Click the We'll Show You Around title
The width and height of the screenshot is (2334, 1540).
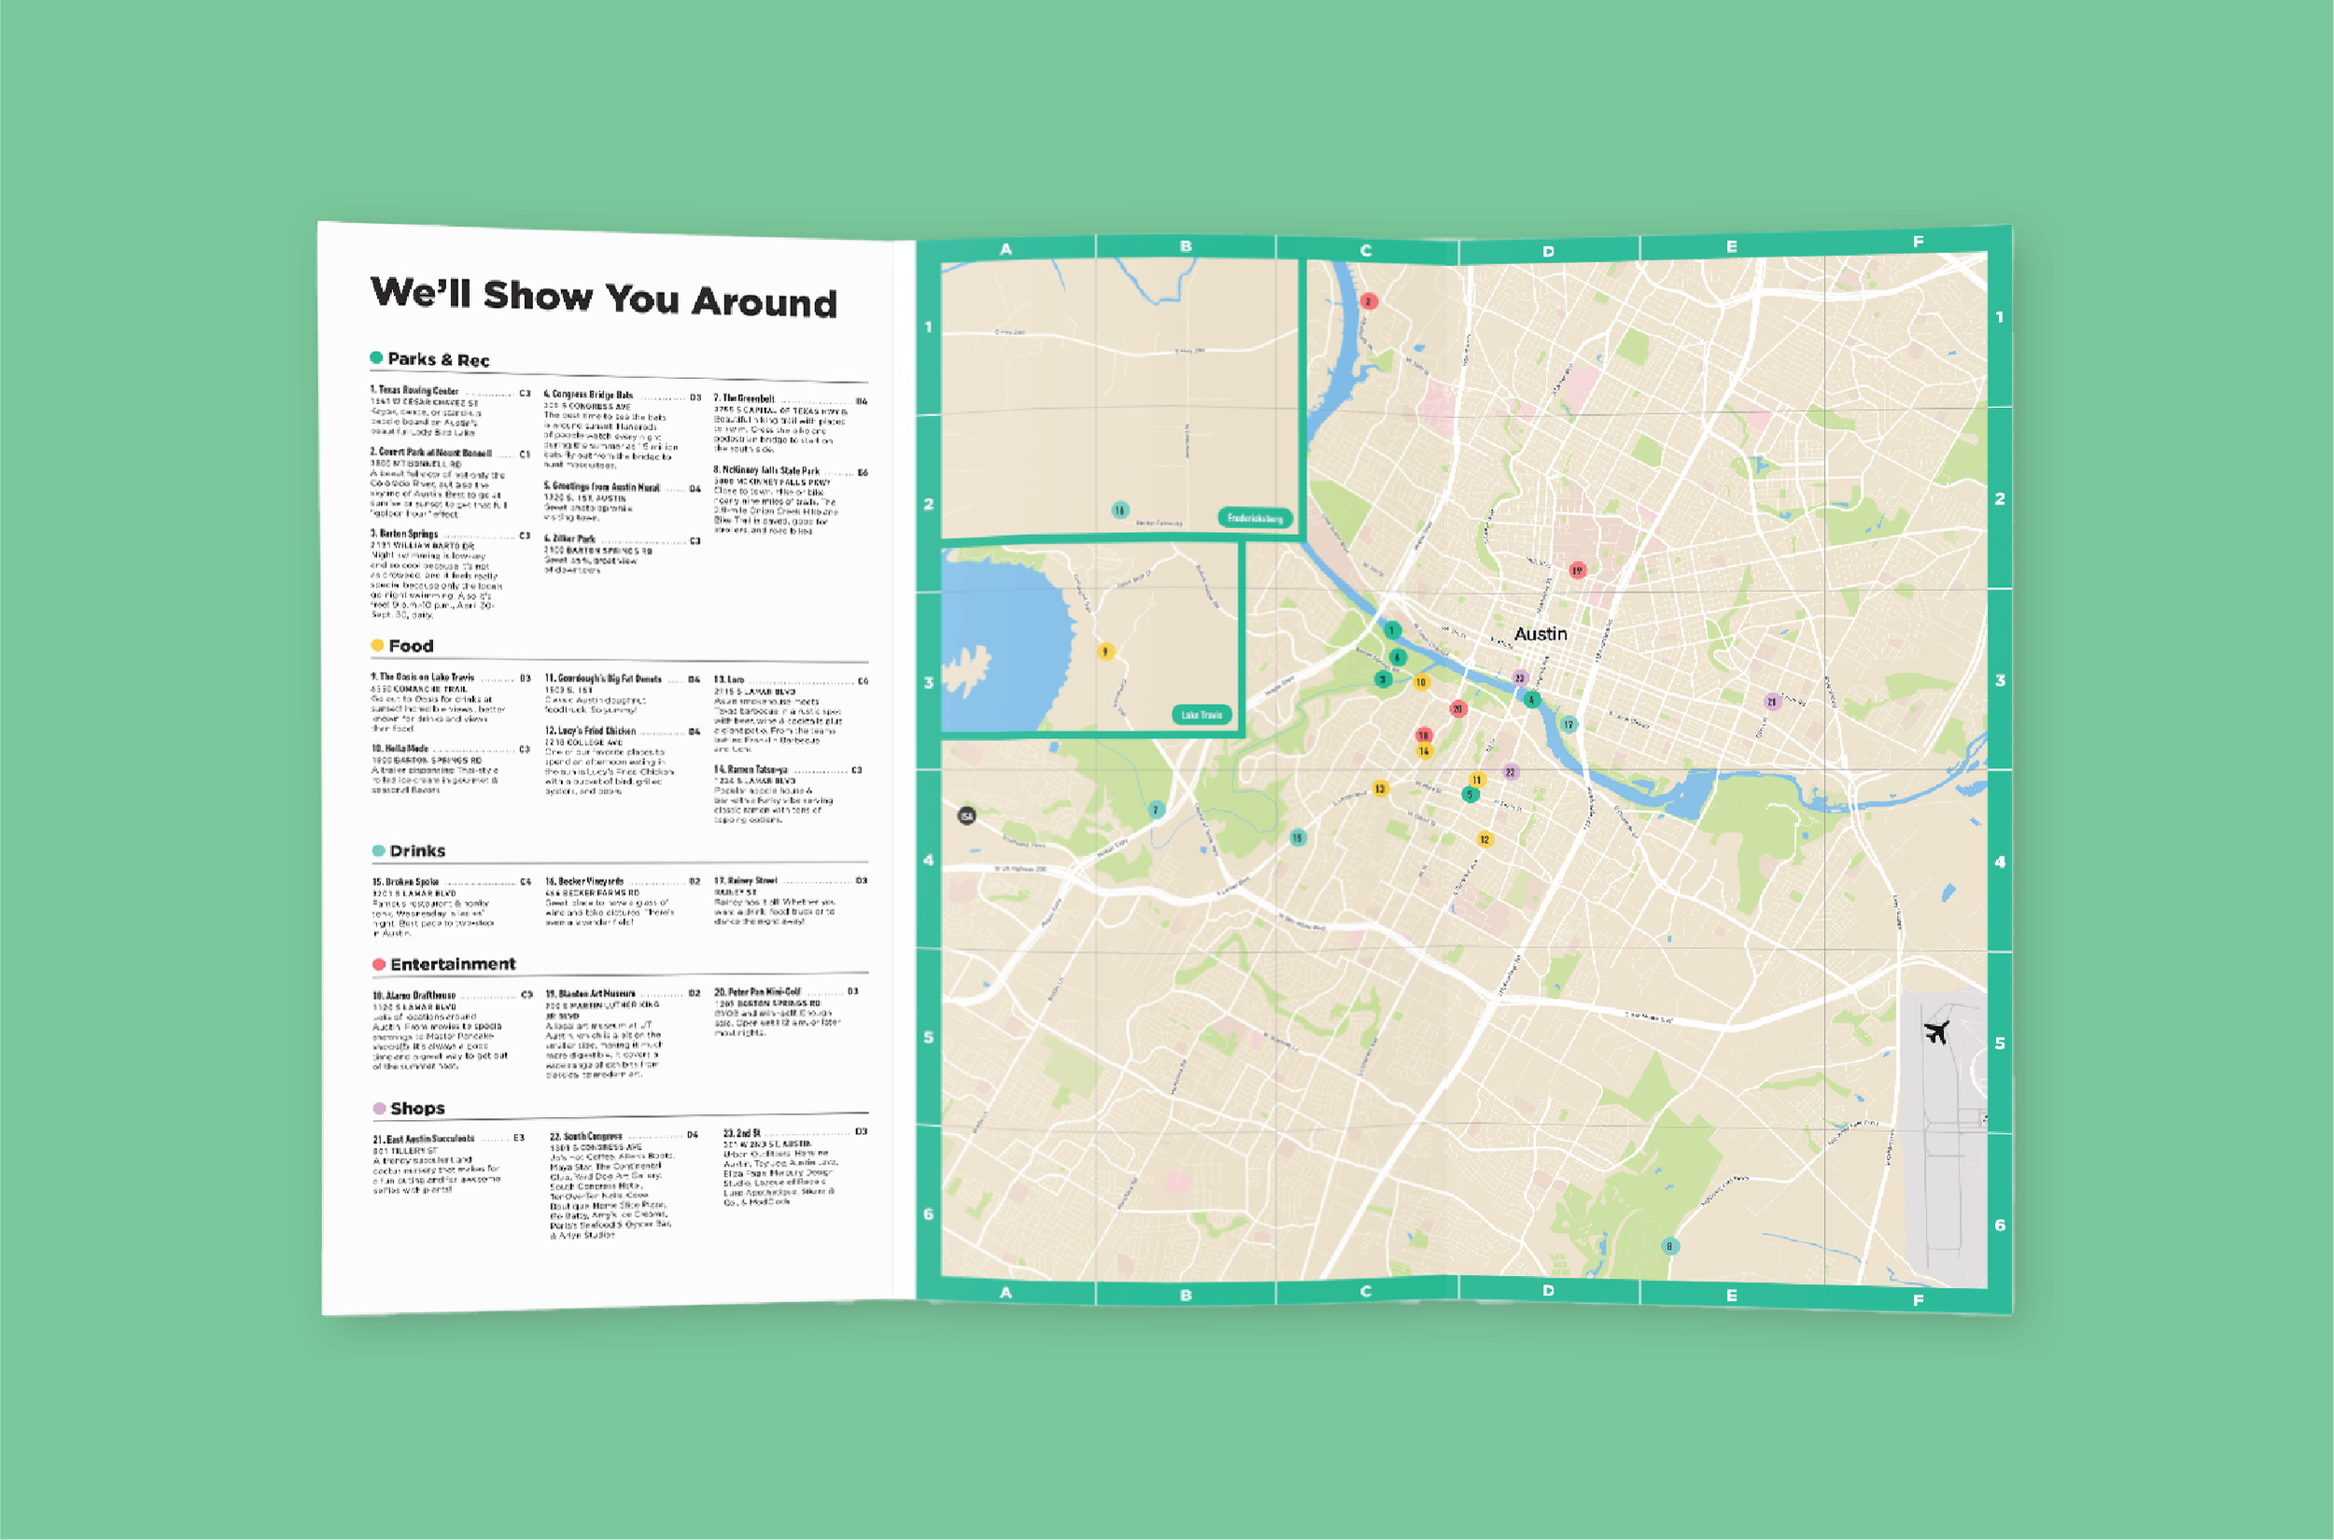click(603, 298)
